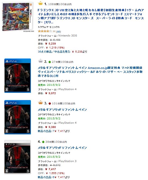Click the rank 2 PS4 Phantom Pain cover thumbnail
This screenshot has width=148, height=180.
coord(17,76)
